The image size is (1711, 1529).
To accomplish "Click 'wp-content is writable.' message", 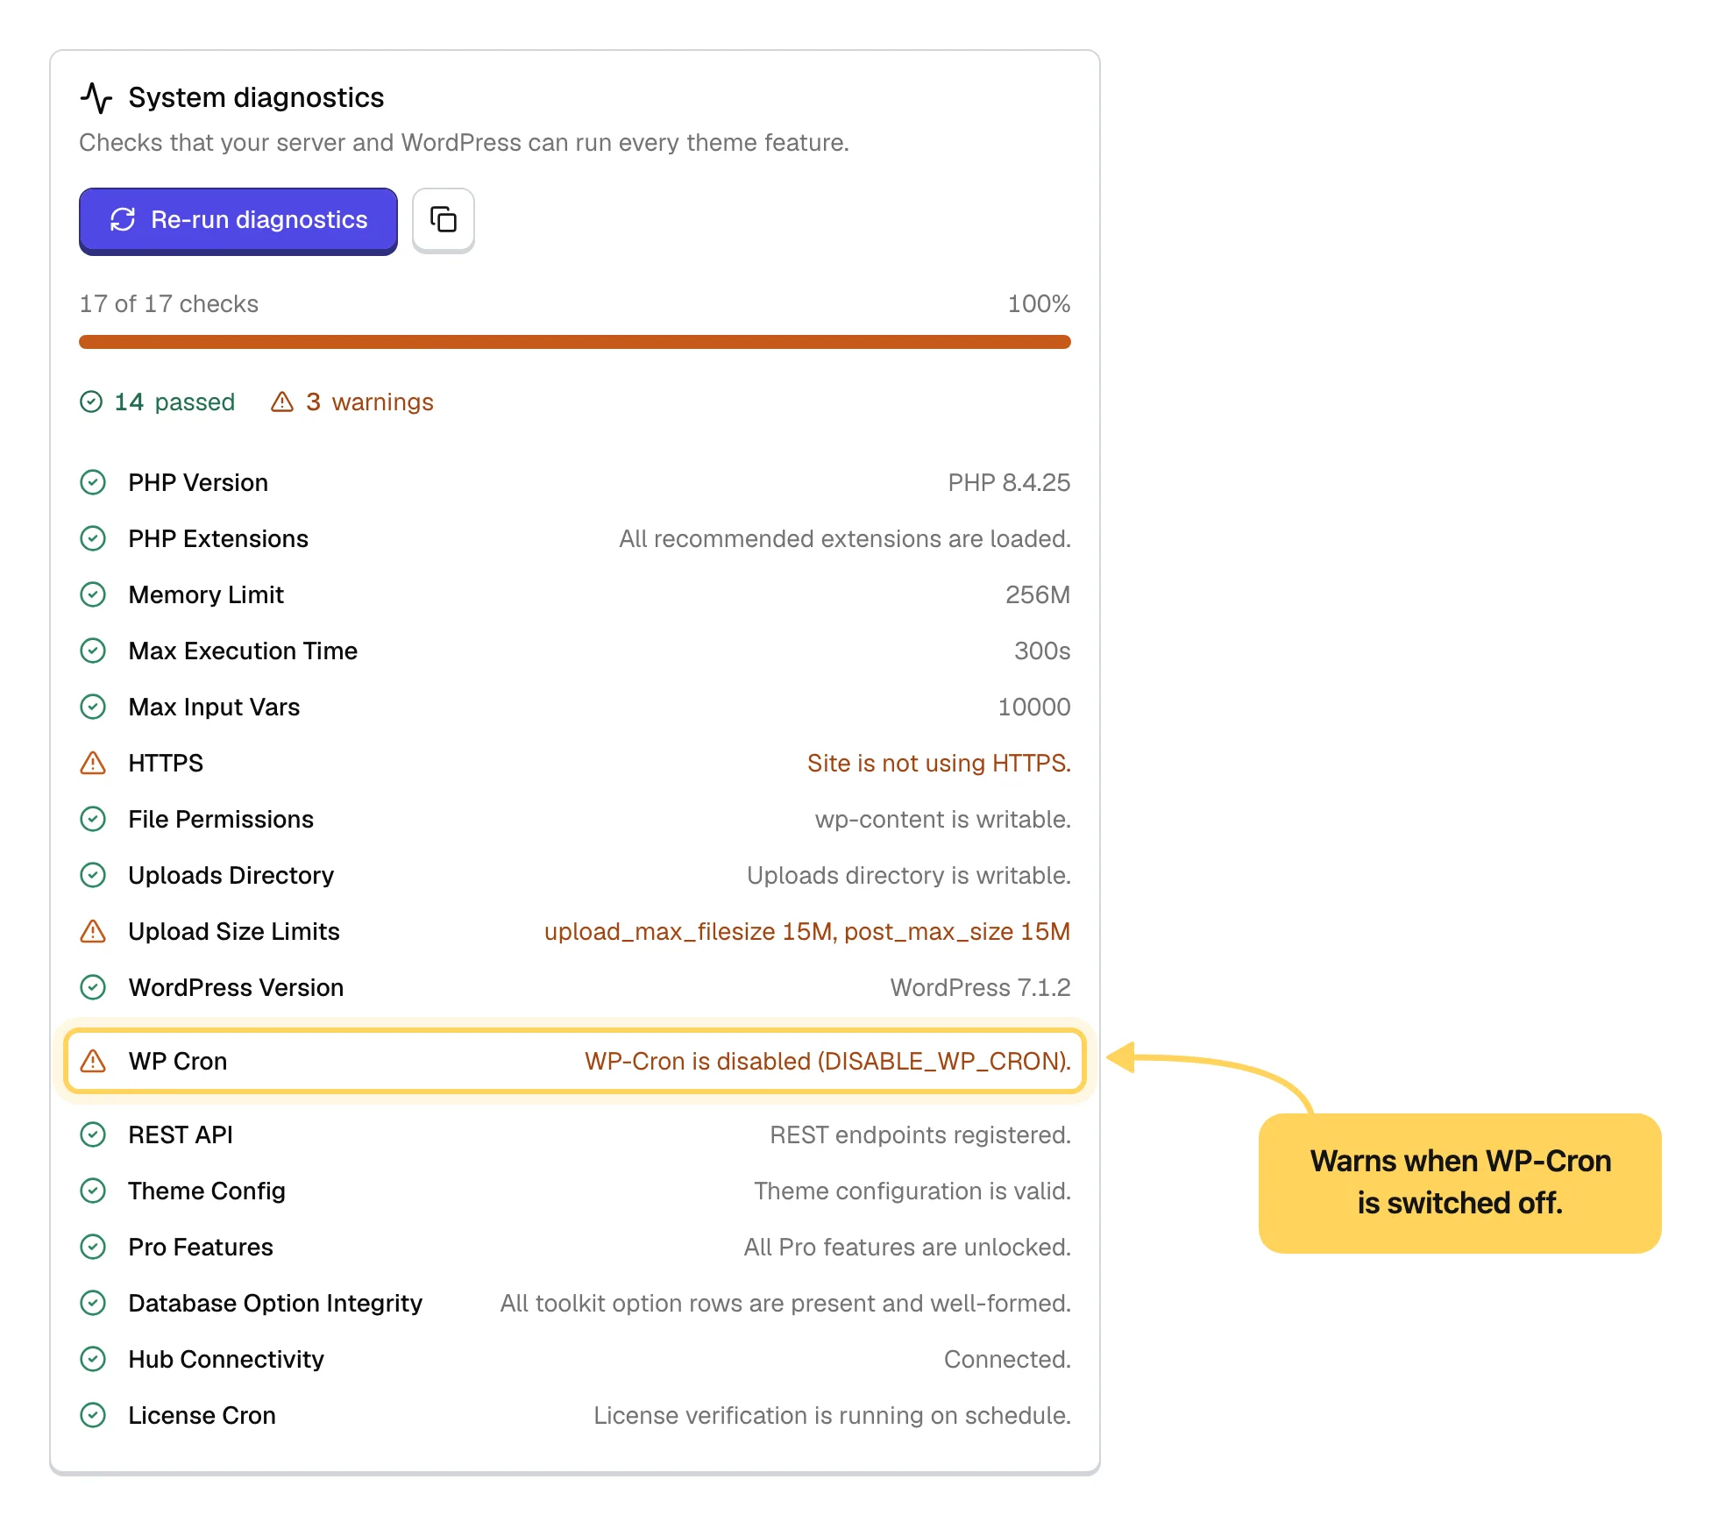I will tap(943, 819).
